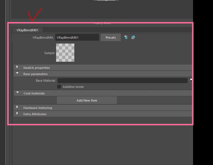Click the go to output connection icon
213x165 pixels.
coord(133,37)
